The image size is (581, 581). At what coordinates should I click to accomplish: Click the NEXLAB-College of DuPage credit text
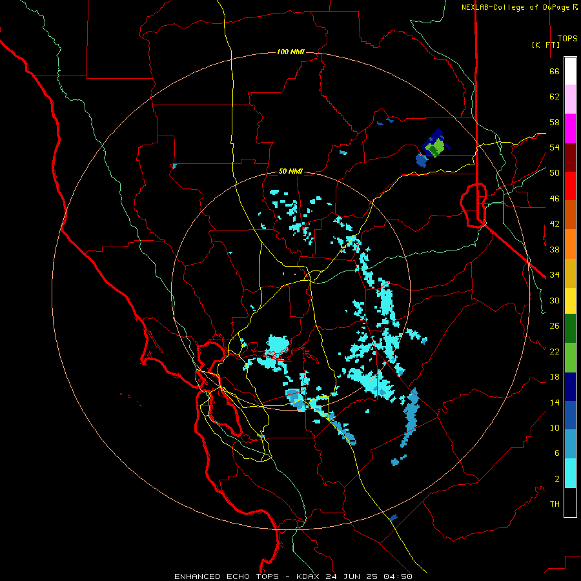(x=519, y=7)
